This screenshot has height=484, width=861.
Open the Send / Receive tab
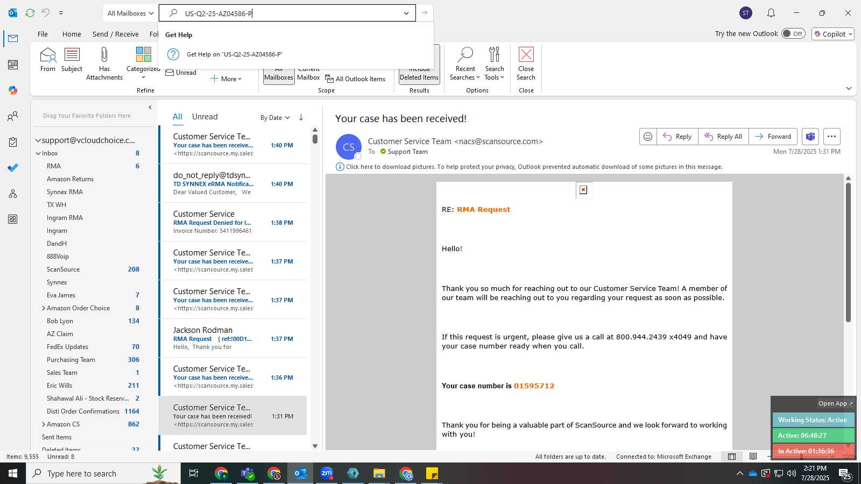115,34
